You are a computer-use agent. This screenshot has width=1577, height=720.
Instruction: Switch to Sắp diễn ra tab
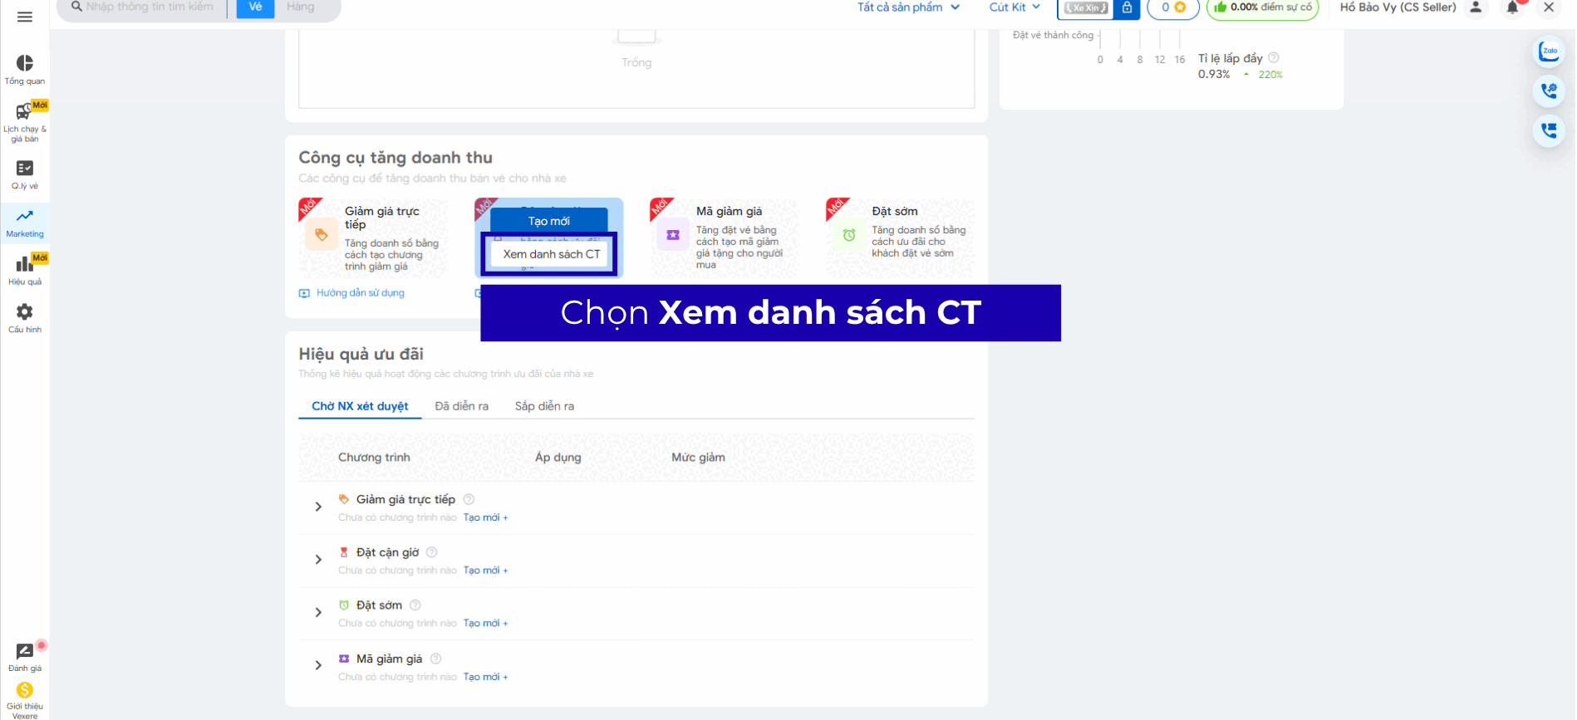[544, 406]
